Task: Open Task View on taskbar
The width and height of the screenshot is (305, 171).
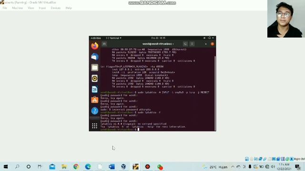Action: click(40, 167)
